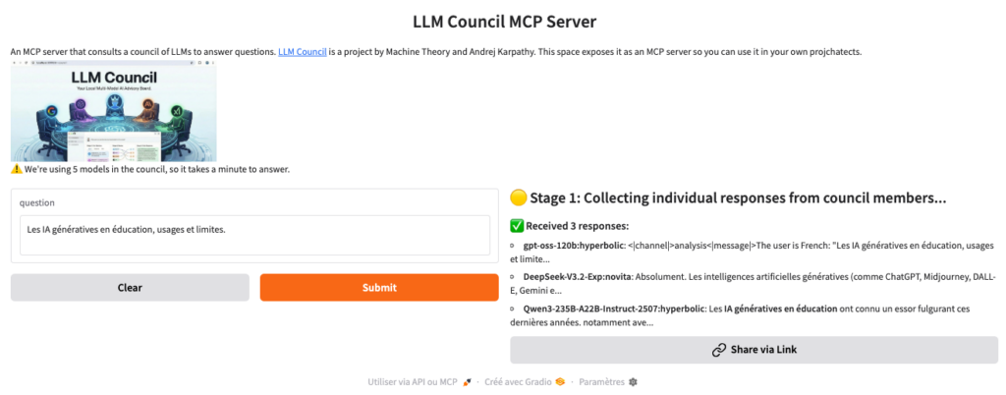
Task: Click the rocket icon beside API ou MCP
Action: [x=468, y=381]
